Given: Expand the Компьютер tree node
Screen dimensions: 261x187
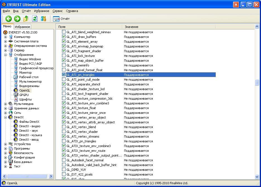Looking at the screenshot, I should pos(6,37).
